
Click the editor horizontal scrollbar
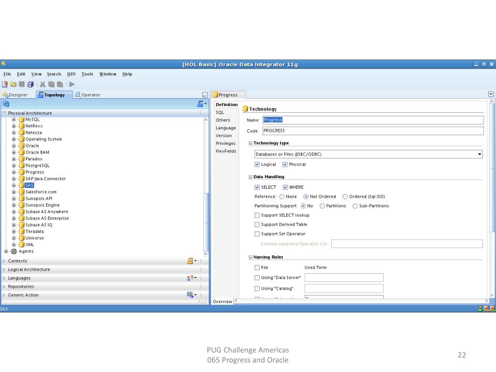coord(360,301)
